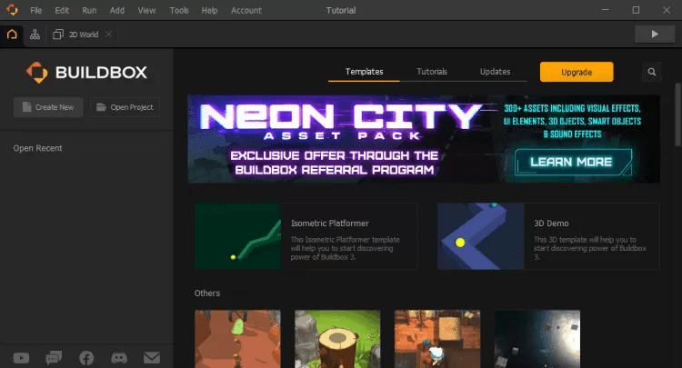The height and width of the screenshot is (368, 682).
Task: Click the Buildbox logo in the sidebar
Action: coord(86,72)
